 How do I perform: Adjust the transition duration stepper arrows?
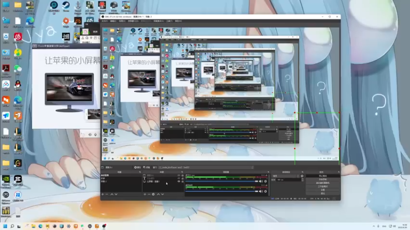point(303,180)
